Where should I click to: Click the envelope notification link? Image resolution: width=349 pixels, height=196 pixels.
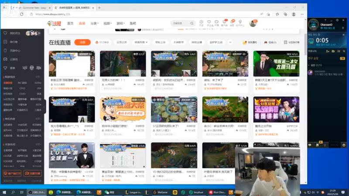[250, 42]
